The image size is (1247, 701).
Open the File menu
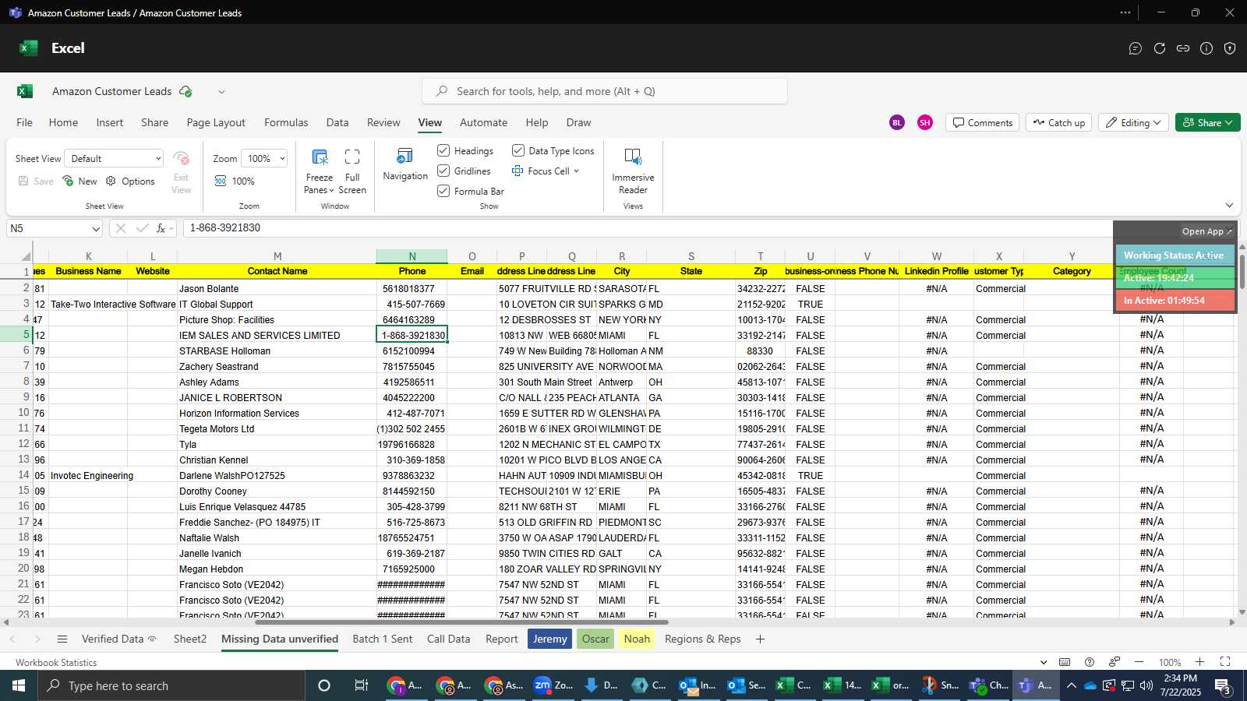(25, 122)
